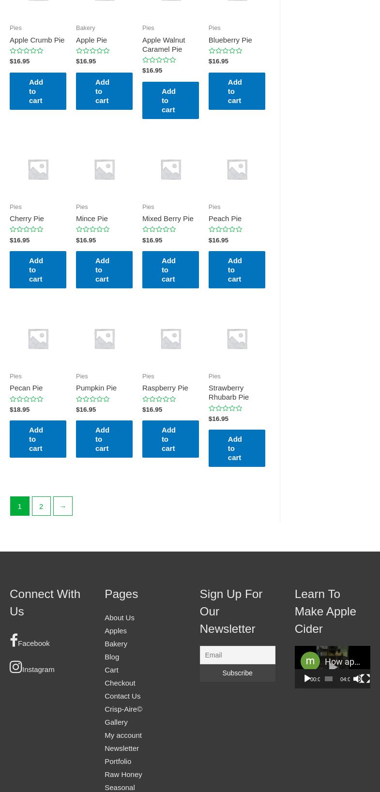Image resolution: width=380 pixels, height=792 pixels.
Task: Click the video channel avatar icon
Action: tap(310, 661)
